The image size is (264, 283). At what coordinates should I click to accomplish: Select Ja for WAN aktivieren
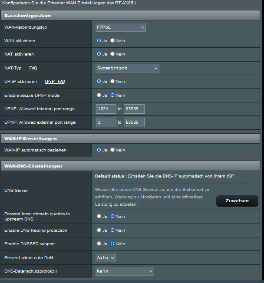[99, 40]
